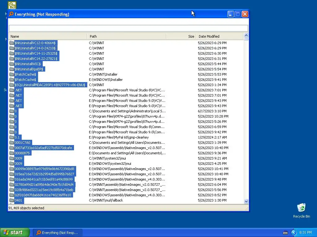Click path E:\Program Files\MyPal 68\gmp-clearkey

(x=119, y=137)
